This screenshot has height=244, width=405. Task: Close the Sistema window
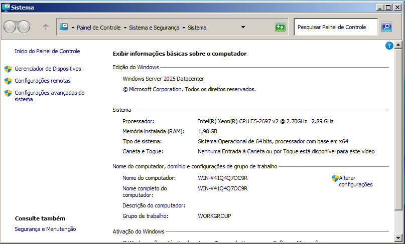397,8
